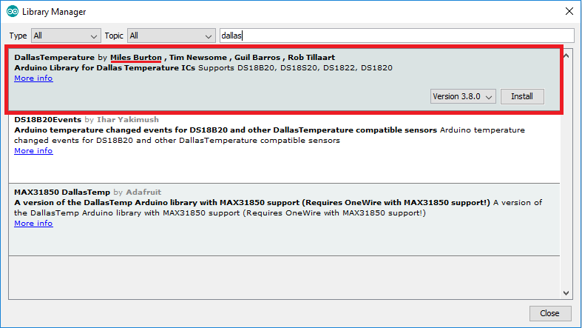Select the MAX31850 DallasTemp library title
The image size is (582, 328).
point(61,192)
